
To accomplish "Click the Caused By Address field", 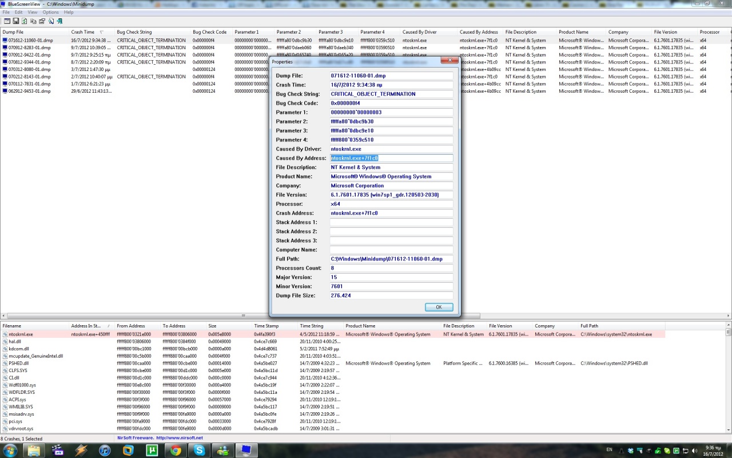I will click(x=391, y=158).
